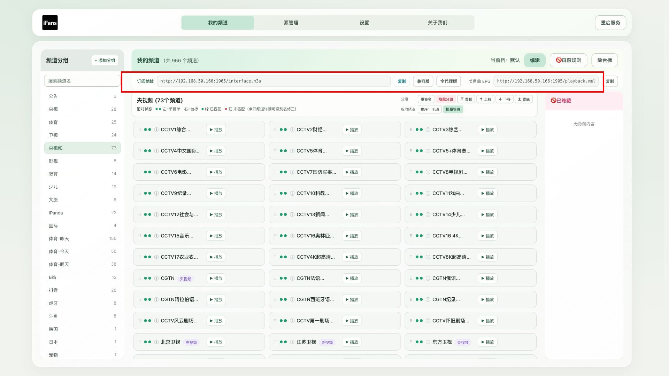Select the 我的频道 tab
The width and height of the screenshot is (669, 376).
[x=218, y=23]
